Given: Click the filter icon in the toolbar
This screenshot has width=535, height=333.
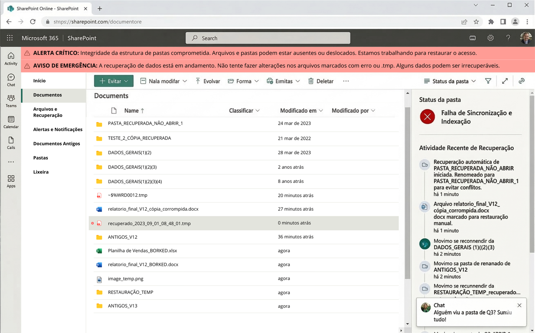Looking at the screenshot, I should 488,81.
